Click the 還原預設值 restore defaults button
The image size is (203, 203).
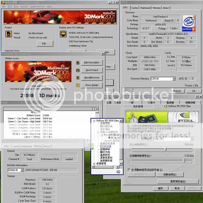tap(178, 182)
